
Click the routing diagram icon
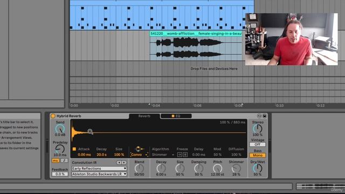coord(139,149)
